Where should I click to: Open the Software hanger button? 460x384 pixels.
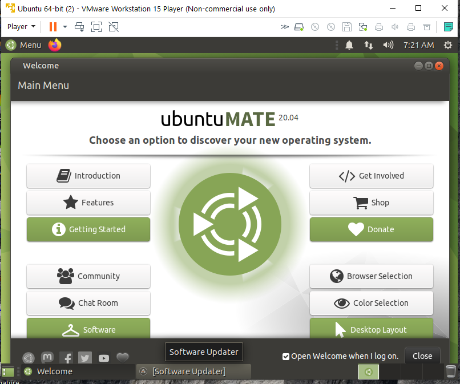(88, 329)
